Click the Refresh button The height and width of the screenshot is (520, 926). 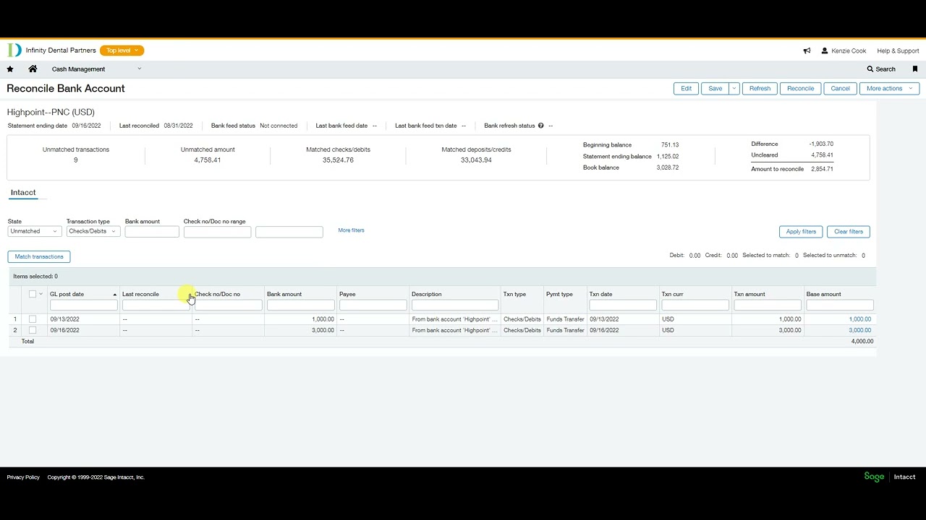click(x=760, y=88)
